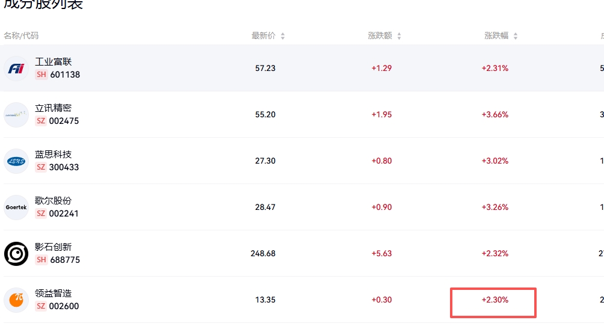Click 立讯精密 latest price 55.20
Viewport: 604px width, 326px height.
tap(265, 114)
